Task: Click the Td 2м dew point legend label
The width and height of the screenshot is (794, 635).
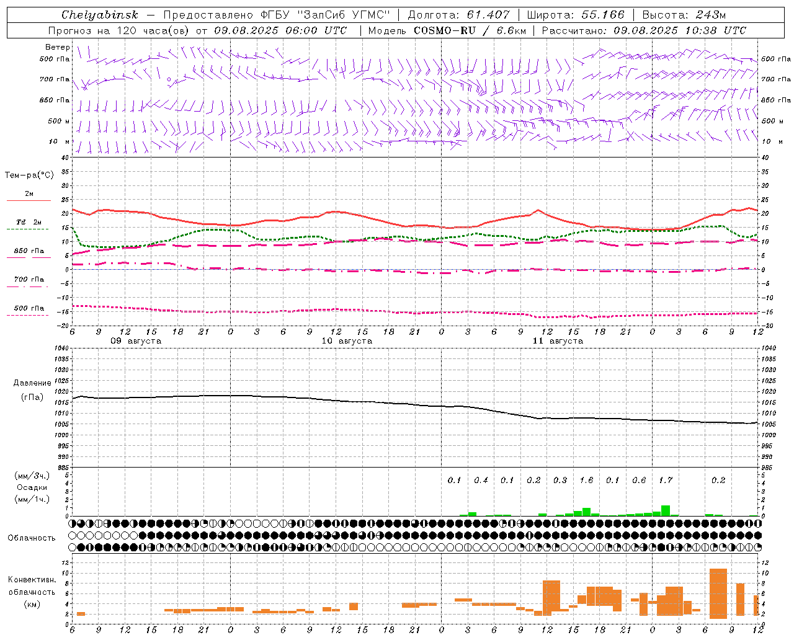Action: pyautogui.click(x=29, y=222)
